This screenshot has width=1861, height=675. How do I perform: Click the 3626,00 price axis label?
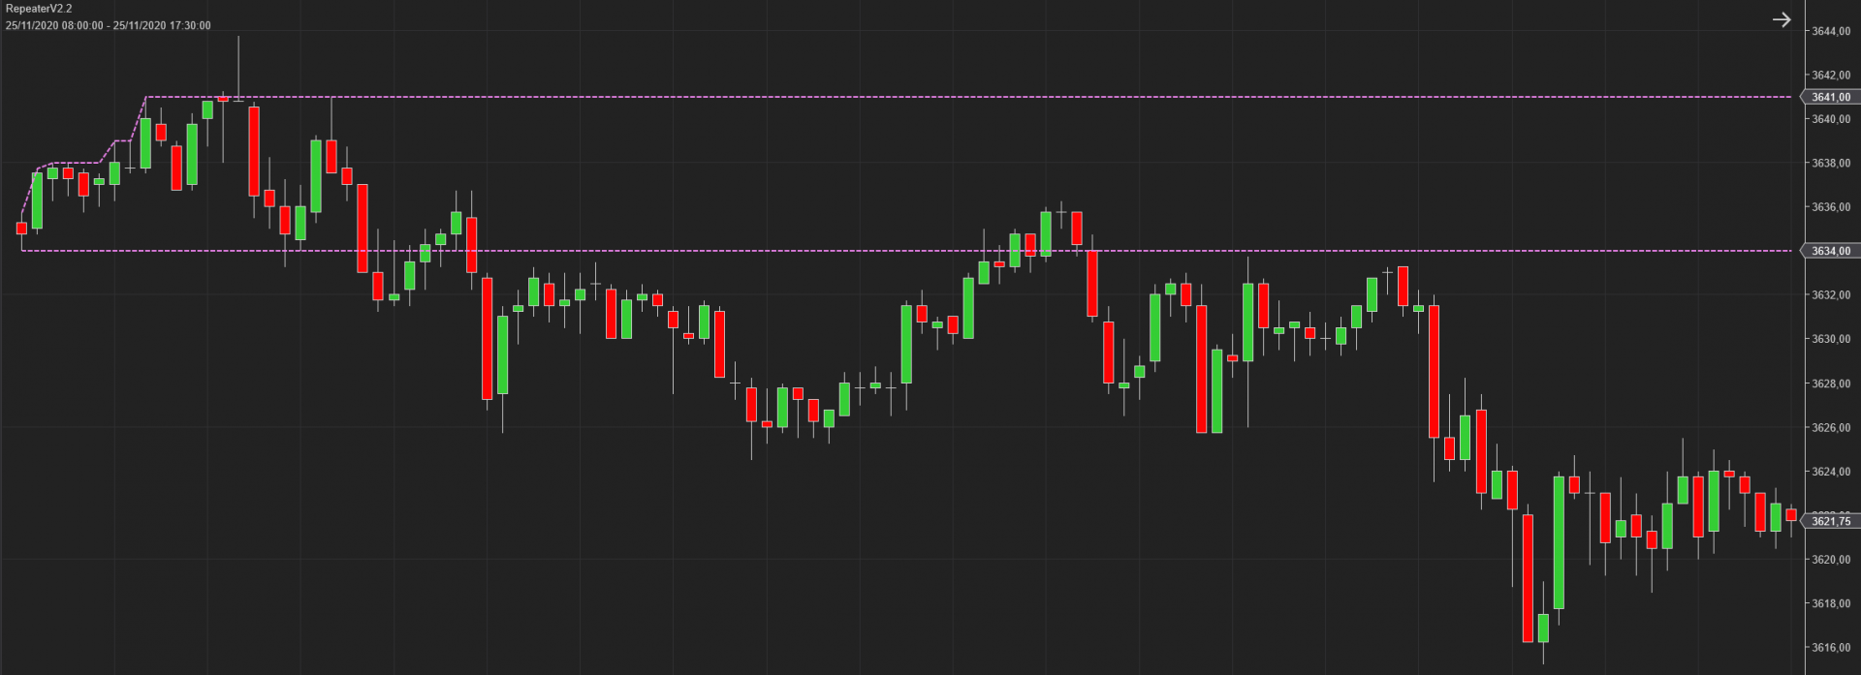click(x=1831, y=427)
